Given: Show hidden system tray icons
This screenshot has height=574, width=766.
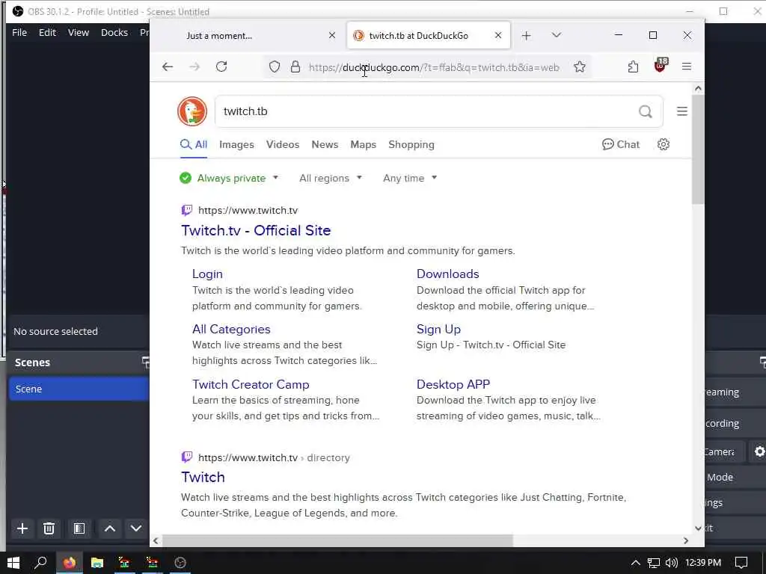Looking at the screenshot, I should click(x=635, y=563).
